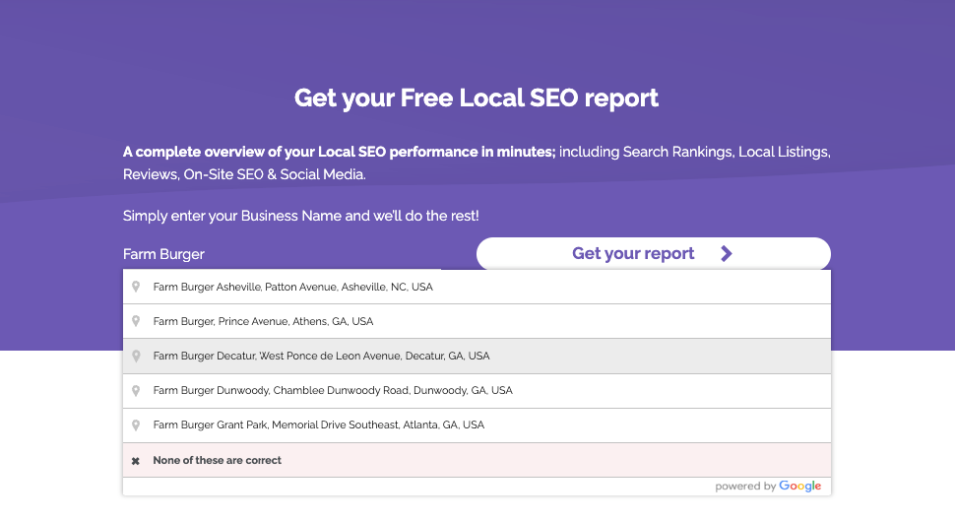Focus the Farm Burger business name field
This screenshot has height=522, width=955.
pos(282,254)
